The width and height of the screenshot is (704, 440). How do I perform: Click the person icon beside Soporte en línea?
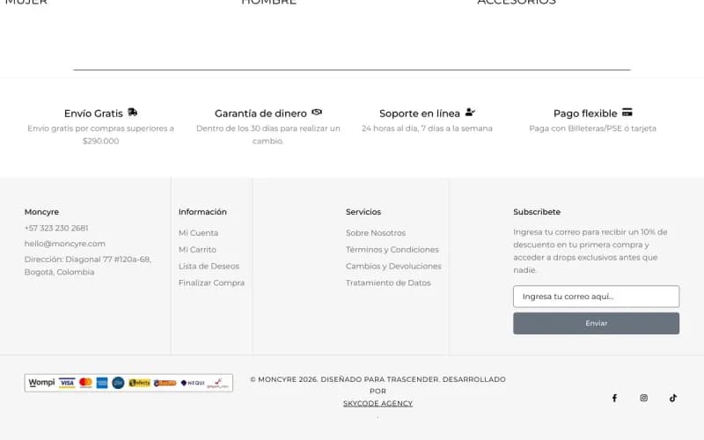(x=470, y=113)
